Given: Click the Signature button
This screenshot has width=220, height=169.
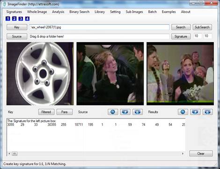Looking at the screenshot, I should click(181, 37).
